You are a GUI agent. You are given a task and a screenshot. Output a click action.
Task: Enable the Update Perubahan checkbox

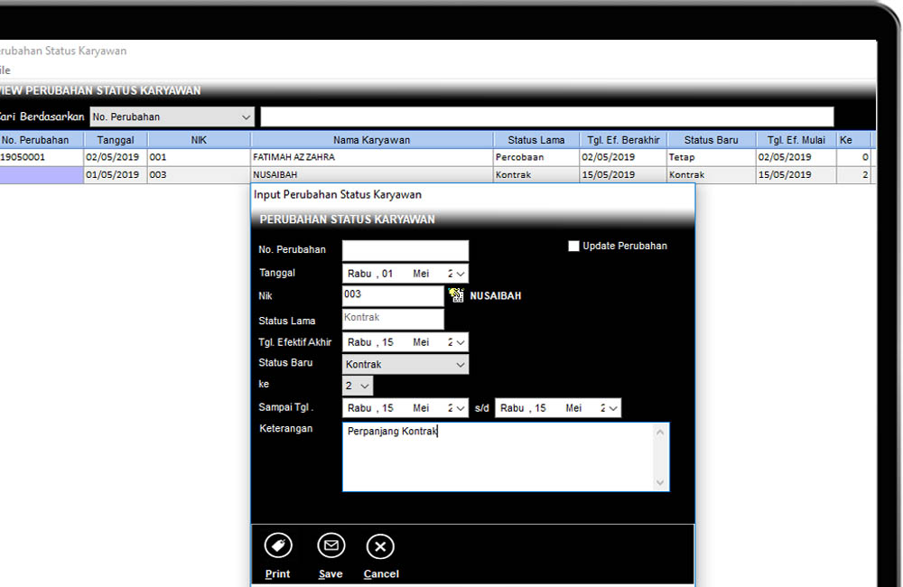pyautogui.click(x=573, y=246)
